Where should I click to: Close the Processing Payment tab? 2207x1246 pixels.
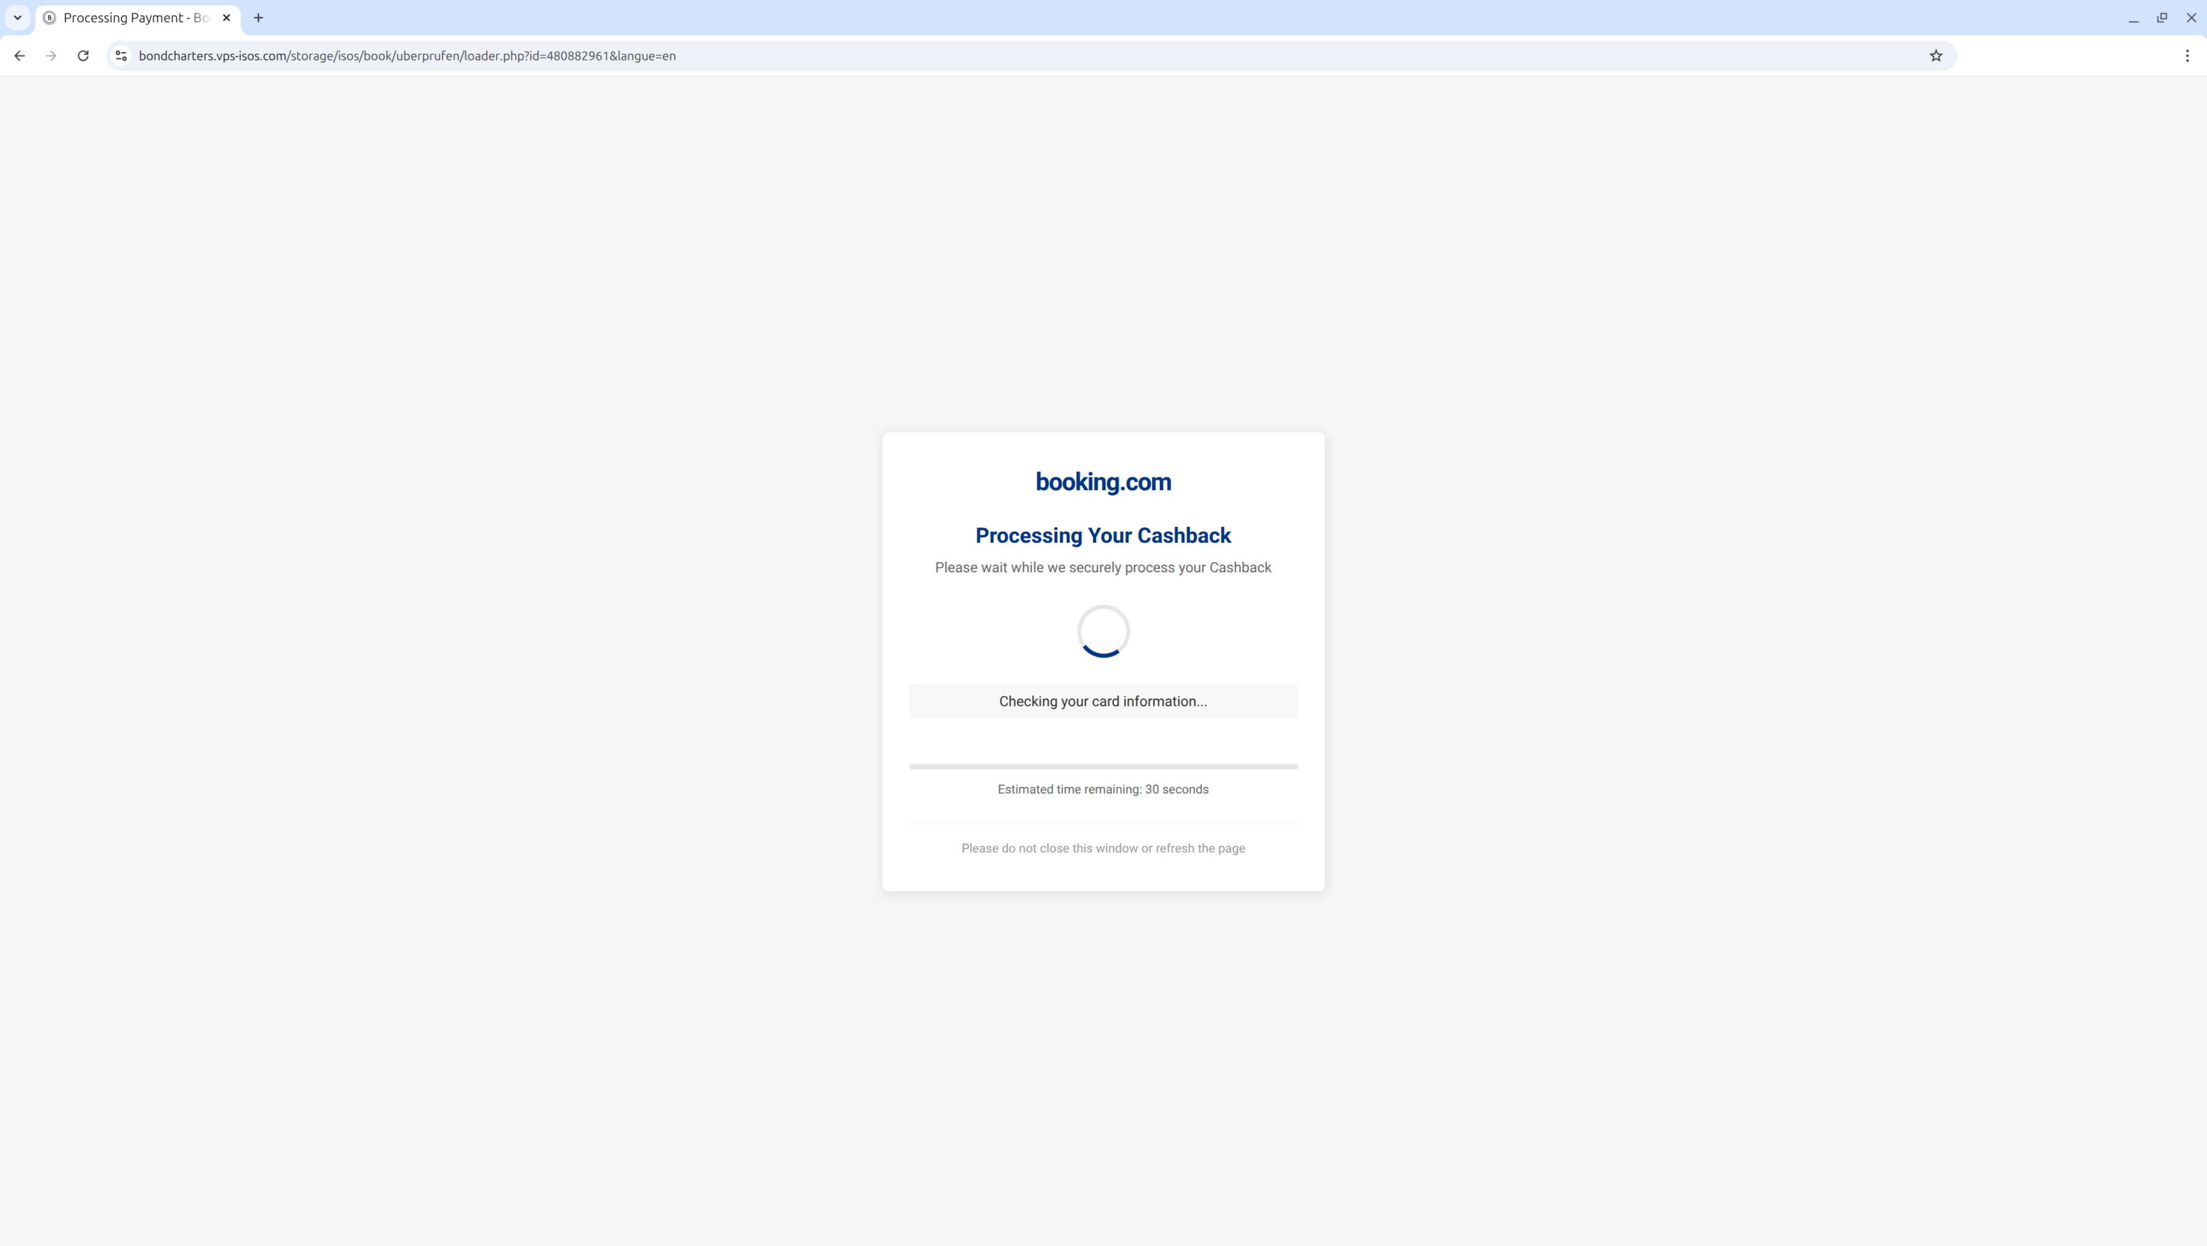[226, 18]
